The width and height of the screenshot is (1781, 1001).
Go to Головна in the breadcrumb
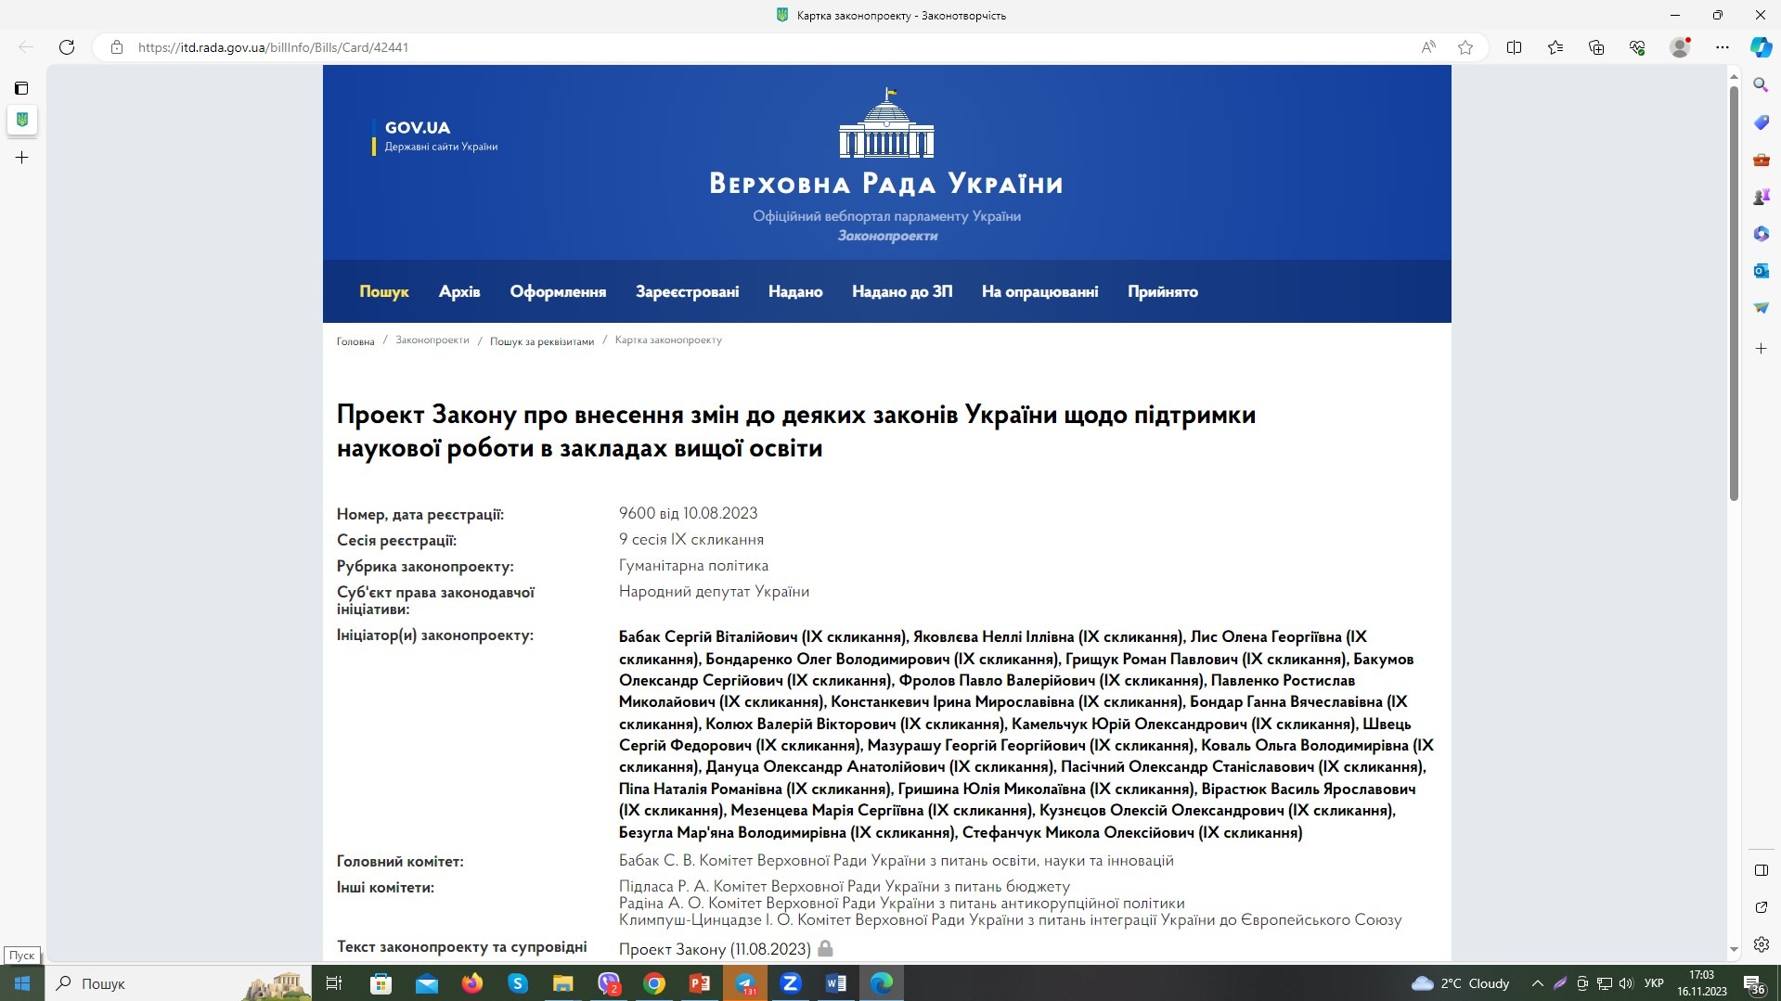click(x=355, y=341)
